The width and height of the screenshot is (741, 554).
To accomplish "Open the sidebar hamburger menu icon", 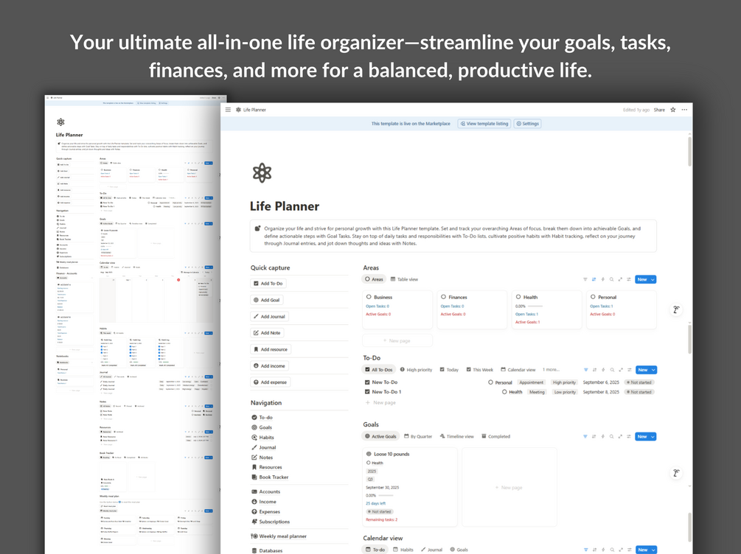I will pos(228,110).
